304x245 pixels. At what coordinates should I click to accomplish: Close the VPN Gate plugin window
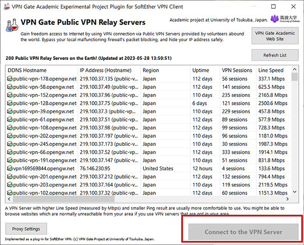[293, 7]
